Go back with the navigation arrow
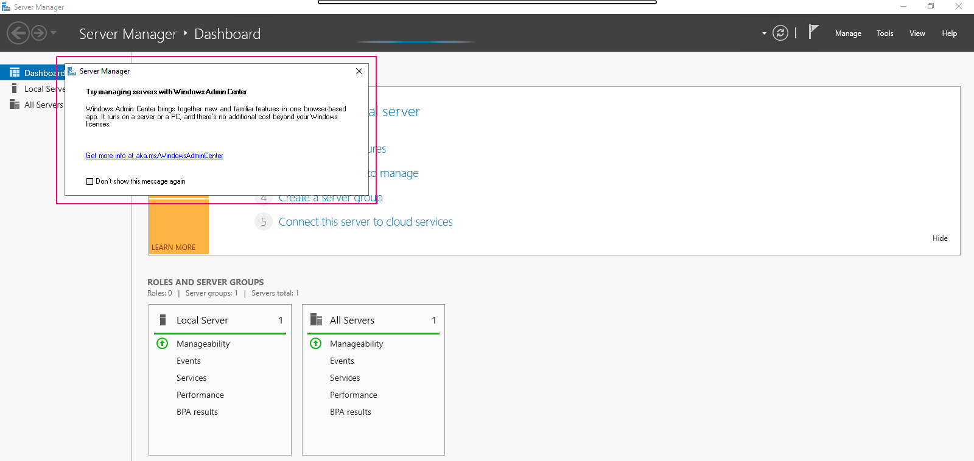The width and height of the screenshot is (974, 461). click(18, 33)
